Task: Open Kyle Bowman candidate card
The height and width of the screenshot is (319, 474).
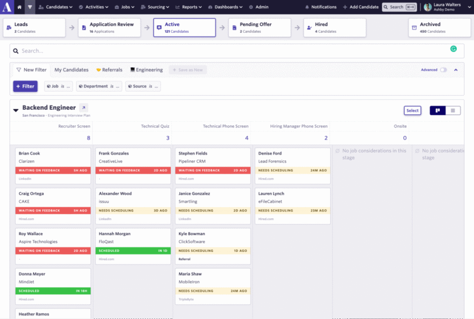Action: pyautogui.click(x=213, y=246)
